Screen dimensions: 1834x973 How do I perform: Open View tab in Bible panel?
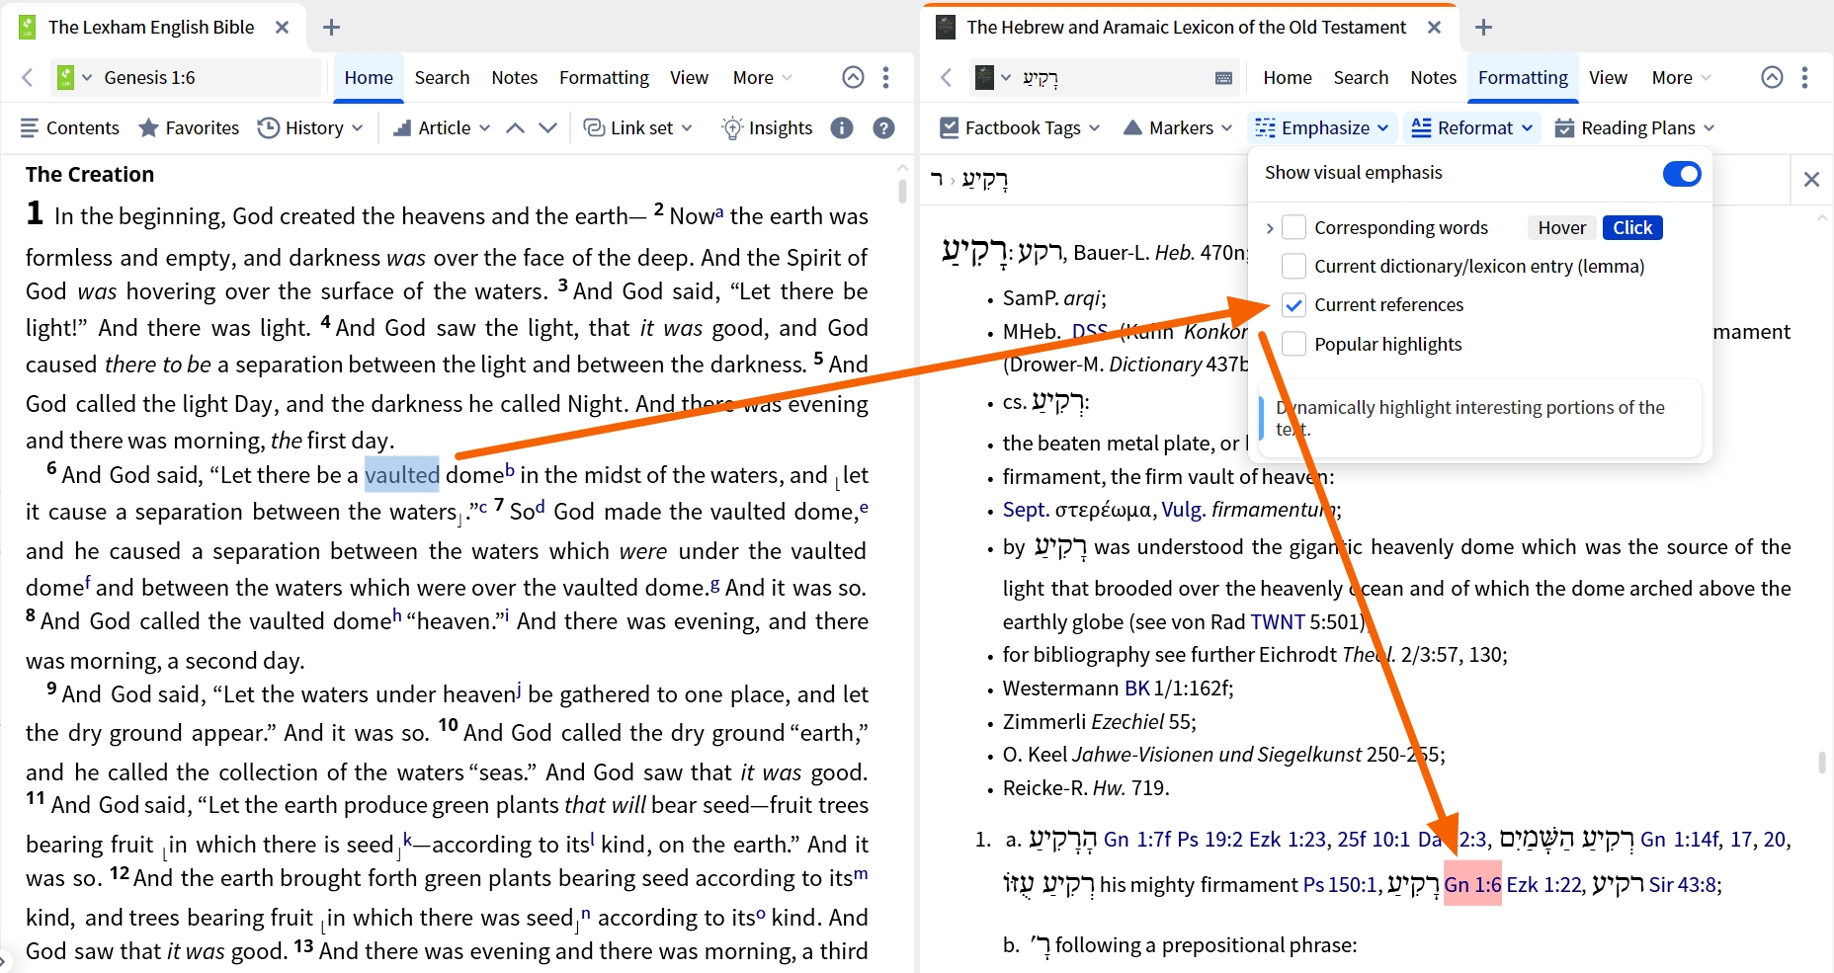[689, 77]
